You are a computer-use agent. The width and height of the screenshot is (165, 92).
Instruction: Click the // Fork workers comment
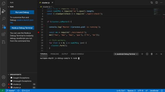57,40
